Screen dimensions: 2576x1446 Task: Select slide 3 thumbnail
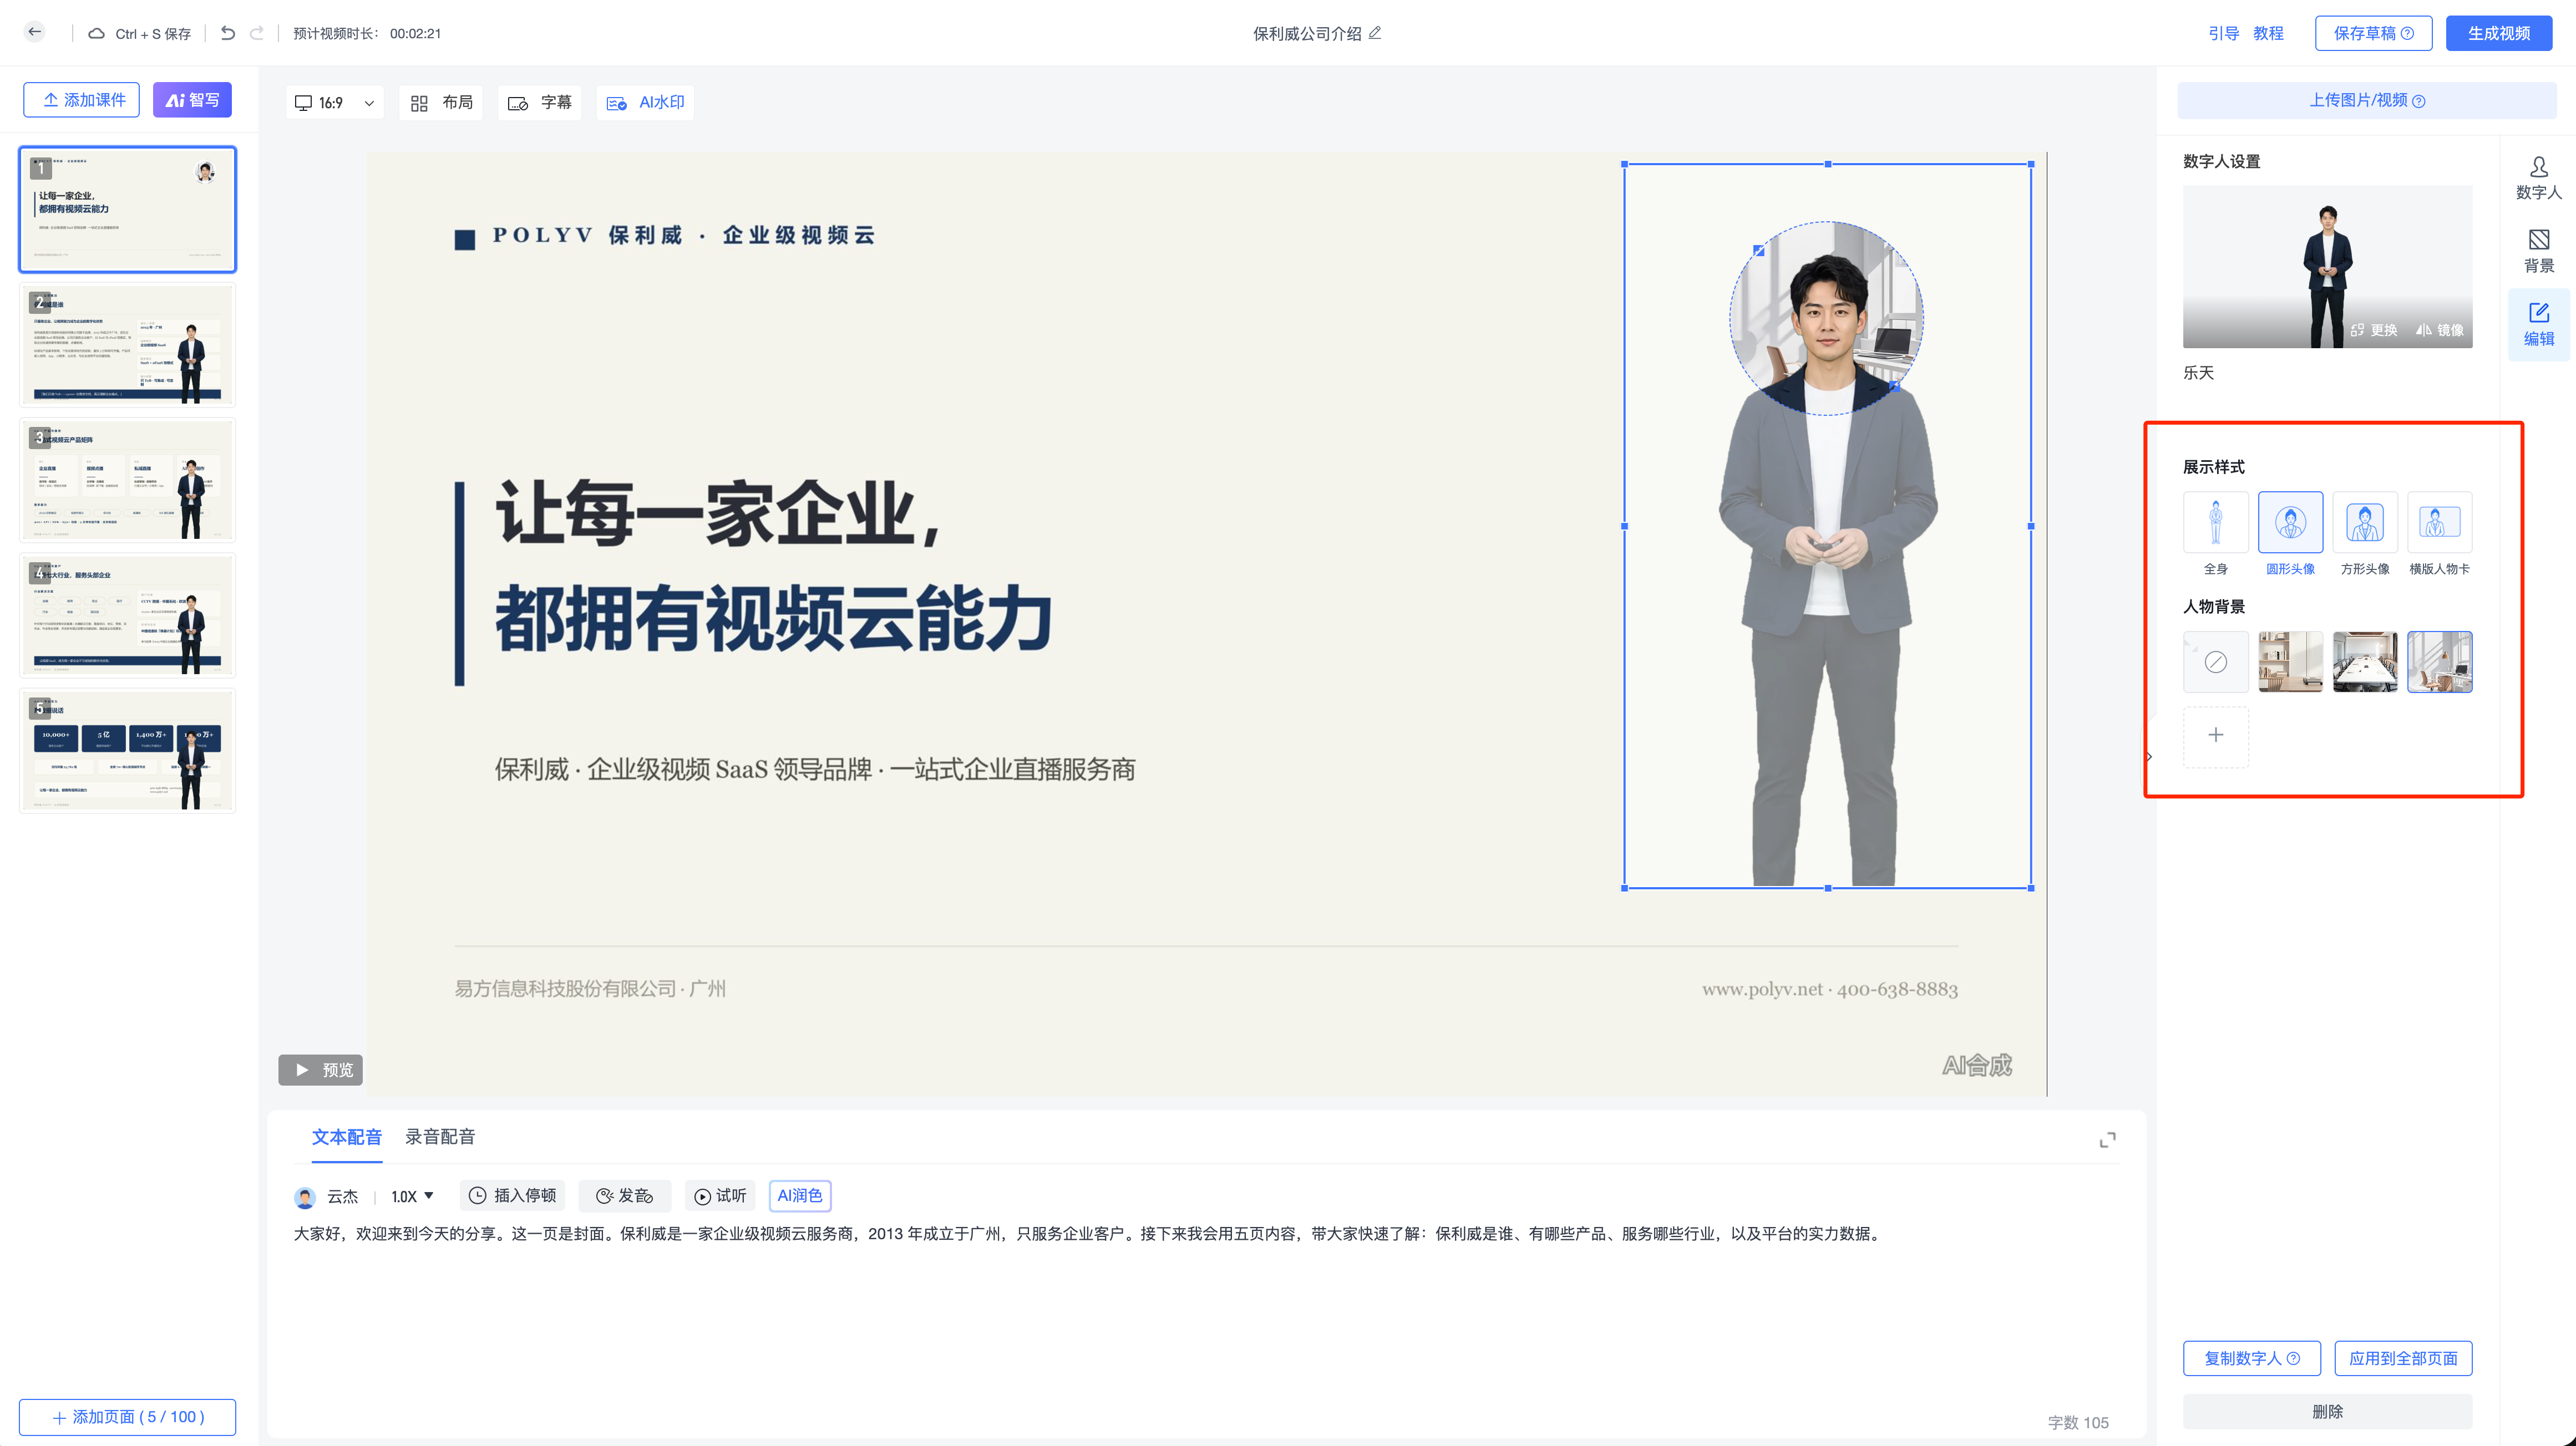(128, 480)
